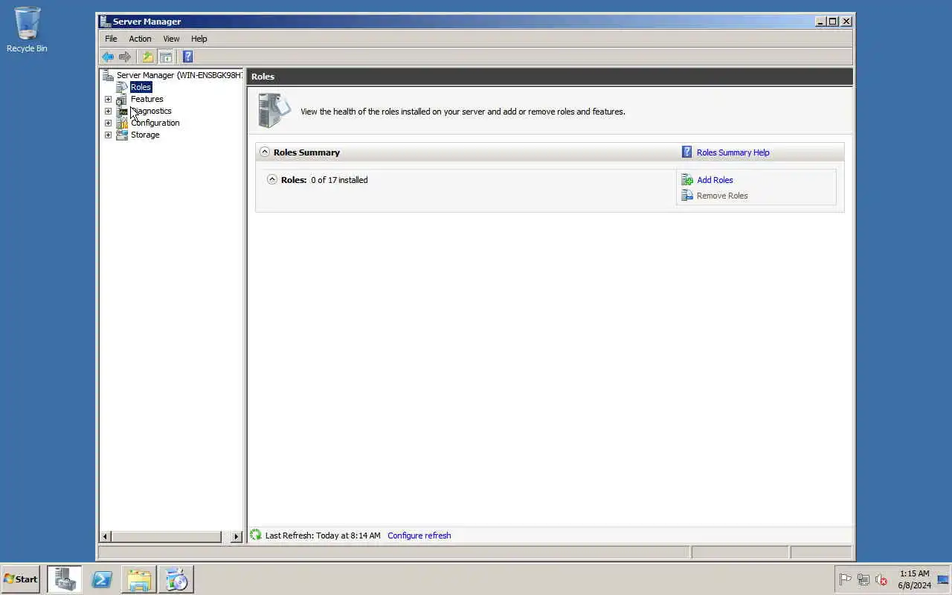The height and width of the screenshot is (595, 952).
Task: Click the 'Last Refresh: Today at 8:14 AM' text
Action: [x=323, y=535]
